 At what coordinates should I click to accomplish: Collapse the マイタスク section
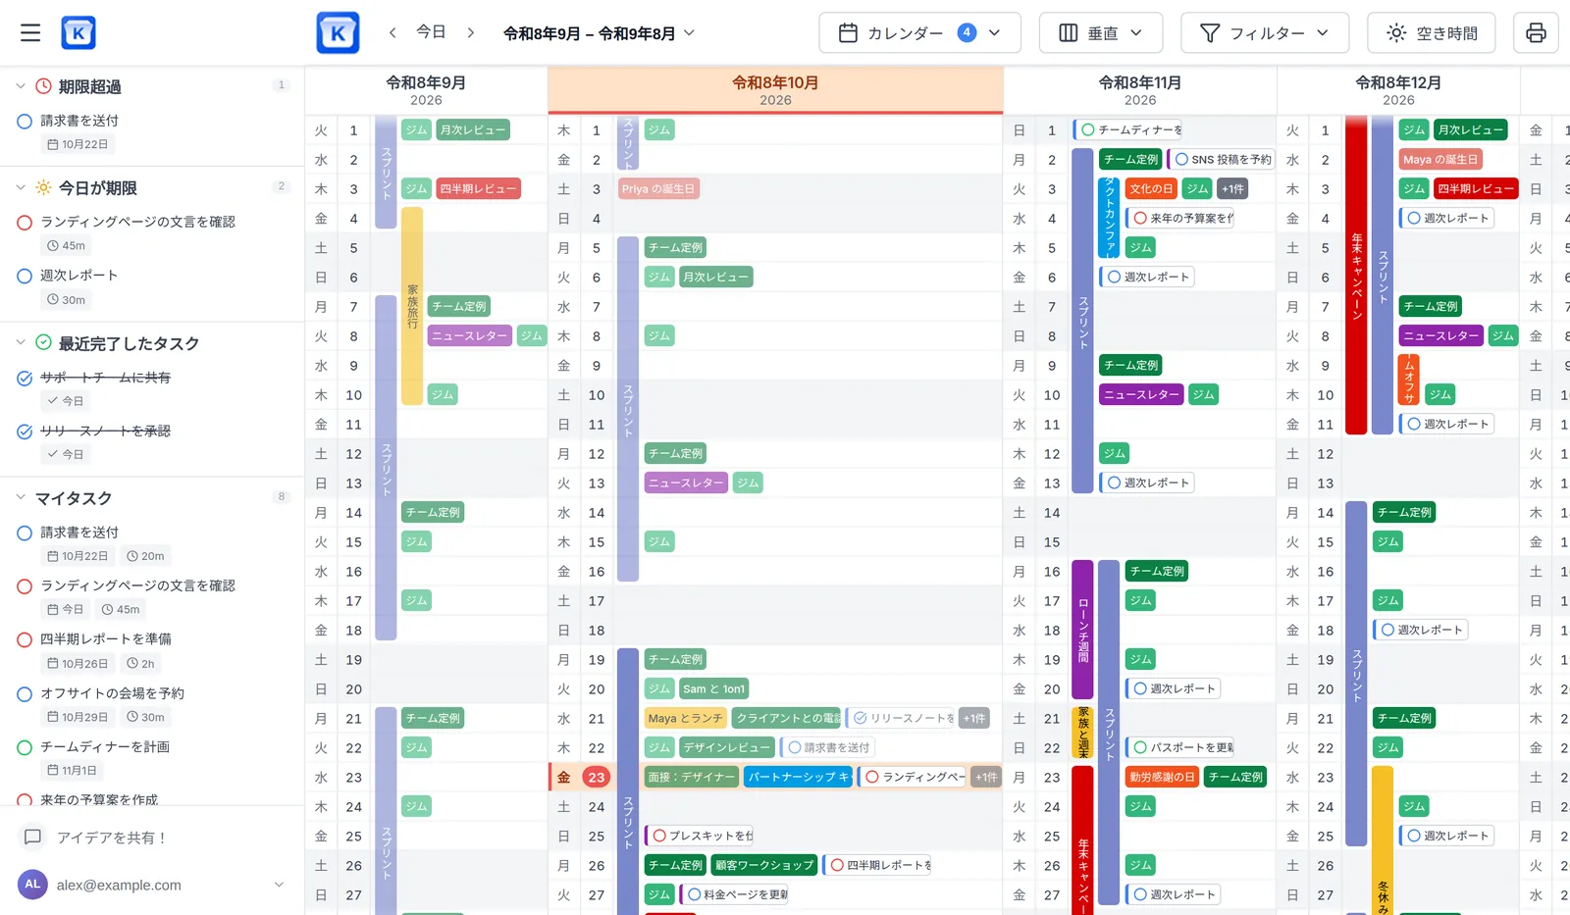coord(20,498)
